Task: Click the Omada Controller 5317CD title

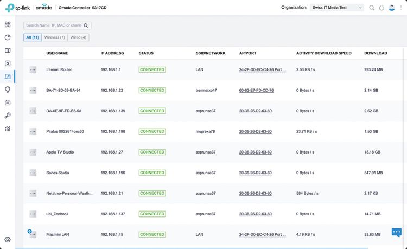Action: [x=82, y=8]
